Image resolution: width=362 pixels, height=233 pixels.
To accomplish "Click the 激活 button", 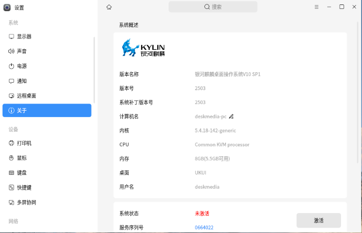I will (319, 220).
